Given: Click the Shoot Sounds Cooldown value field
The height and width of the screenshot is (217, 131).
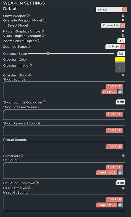Looking at the screenshot, I should pos(120,102).
